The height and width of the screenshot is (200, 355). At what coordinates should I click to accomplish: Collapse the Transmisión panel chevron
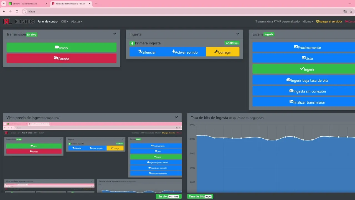(x=115, y=34)
